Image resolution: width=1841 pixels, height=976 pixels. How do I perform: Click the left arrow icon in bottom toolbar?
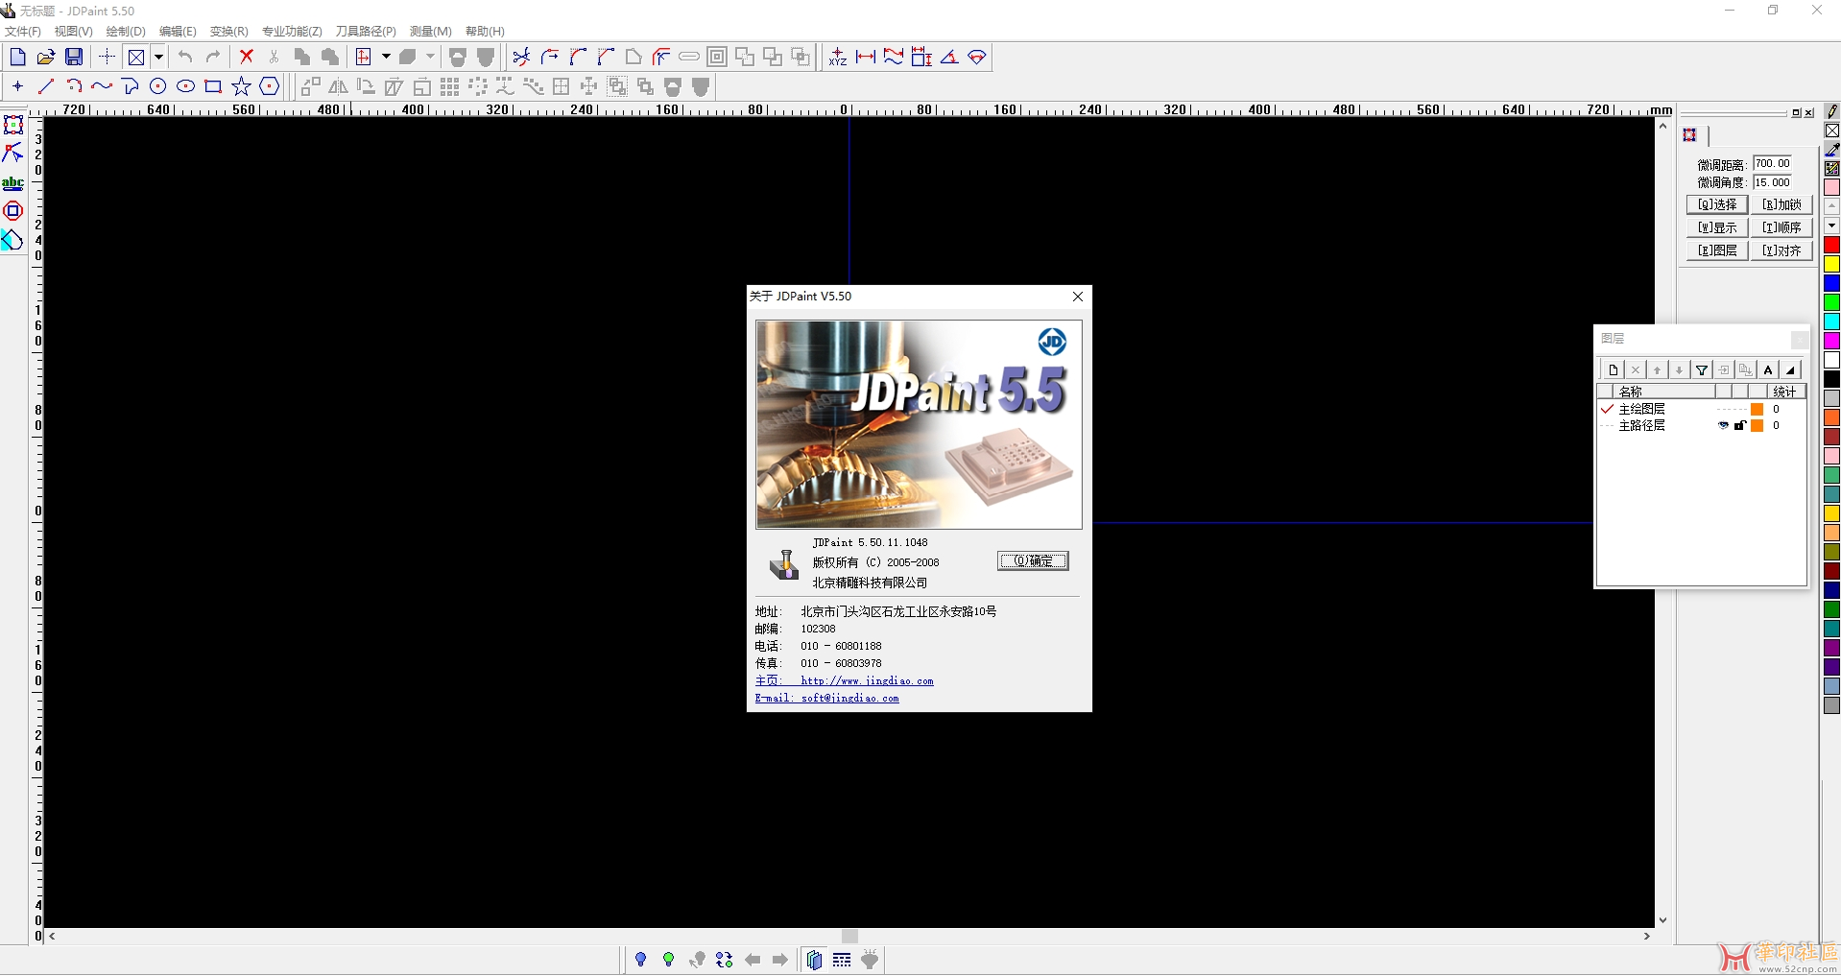tap(753, 960)
